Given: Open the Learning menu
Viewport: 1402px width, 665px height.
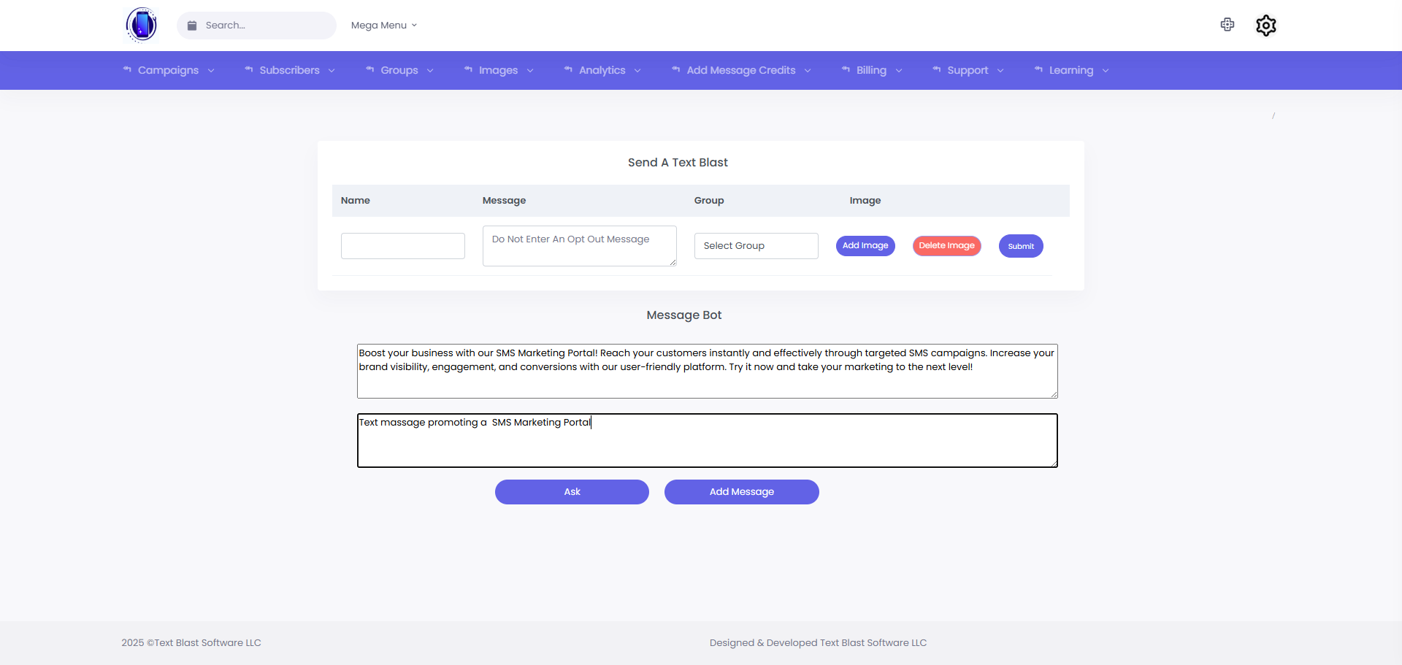Looking at the screenshot, I should 1071,70.
